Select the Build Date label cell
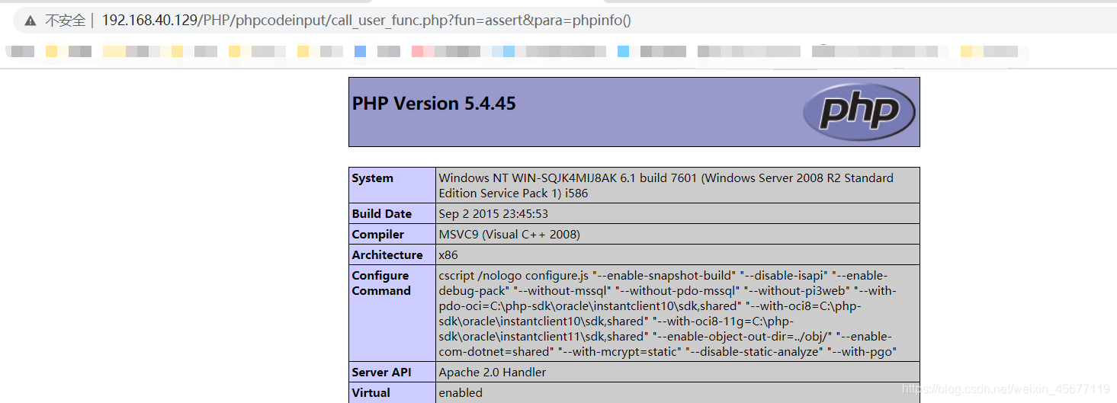This screenshot has width=1117, height=403. pyautogui.click(x=392, y=213)
